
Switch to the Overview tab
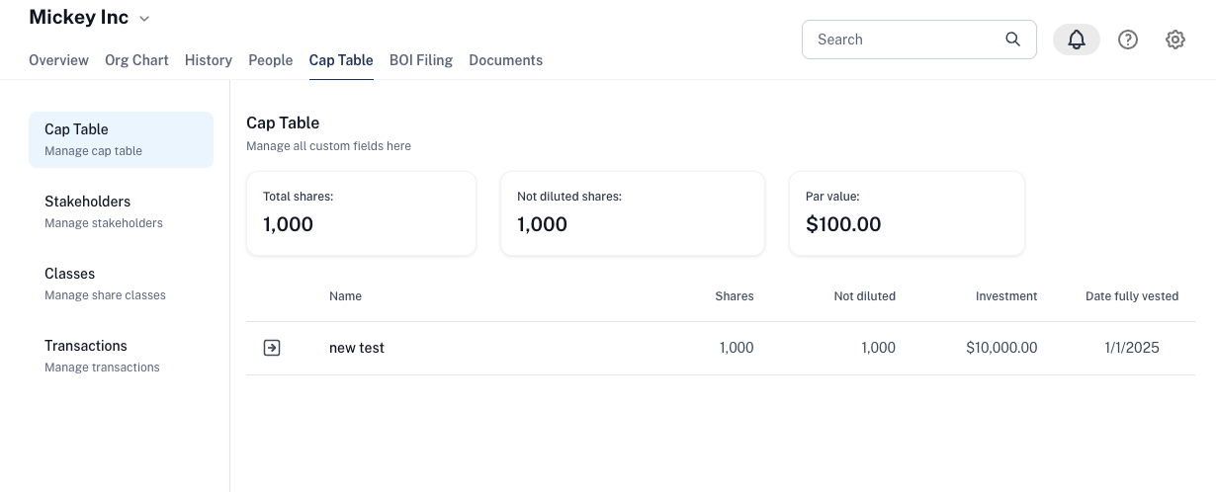point(58,60)
